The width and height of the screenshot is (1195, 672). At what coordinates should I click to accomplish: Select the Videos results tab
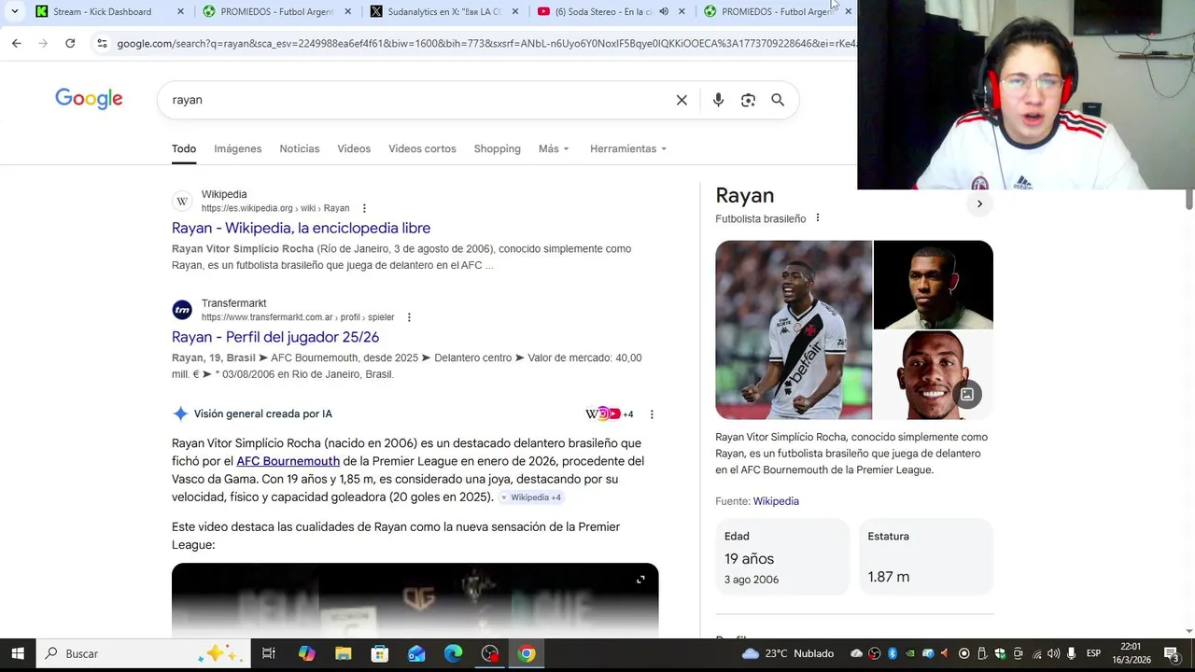coord(354,148)
